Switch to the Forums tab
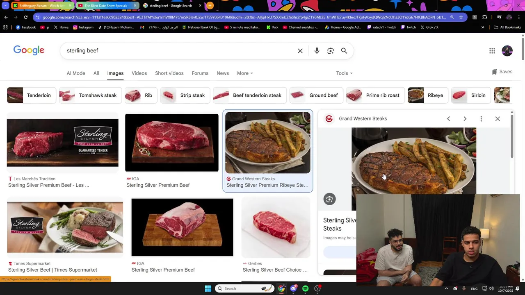 point(200,73)
